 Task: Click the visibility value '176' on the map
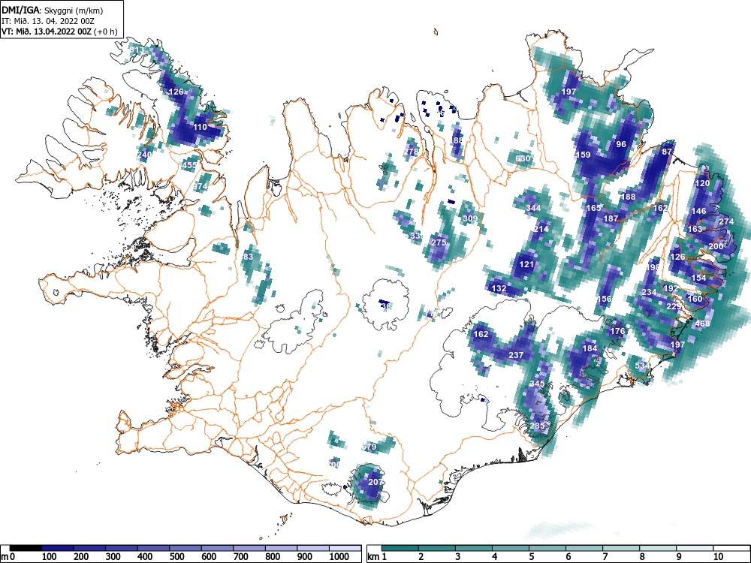[x=617, y=331]
